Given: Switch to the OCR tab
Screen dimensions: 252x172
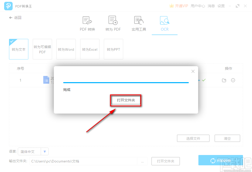Looking at the screenshot, I should pos(164,29).
